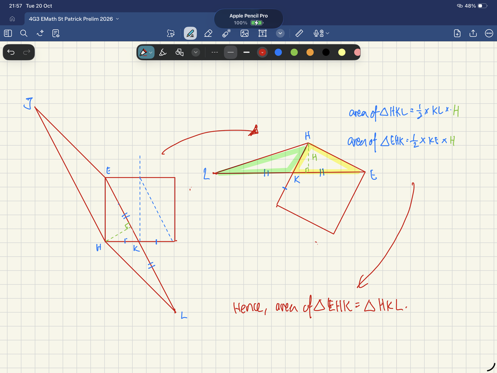Select the Eraser tool

[x=208, y=34]
